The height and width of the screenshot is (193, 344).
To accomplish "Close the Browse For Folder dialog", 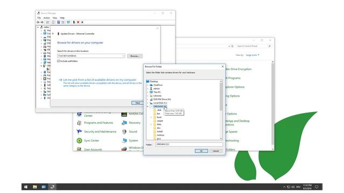I will click(x=223, y=66).
